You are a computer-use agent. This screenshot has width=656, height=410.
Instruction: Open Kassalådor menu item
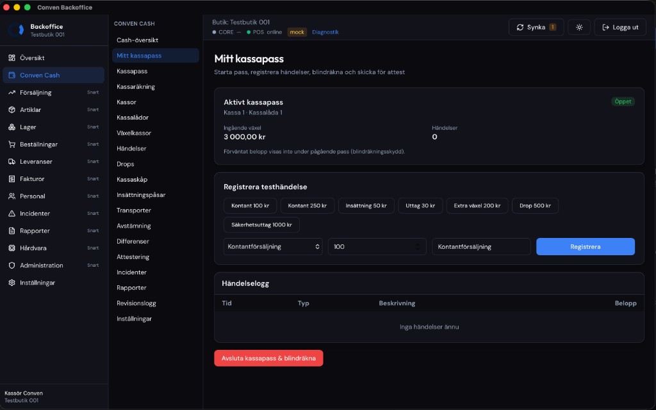click(x=155, y=117)
